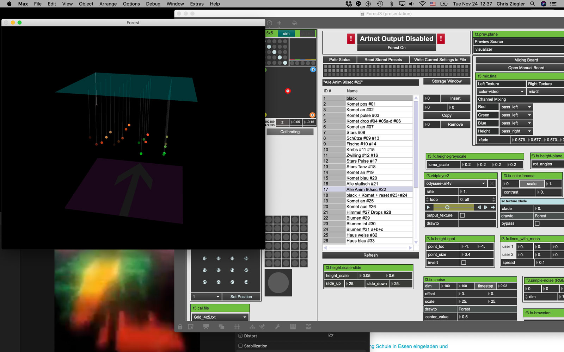Screen dimensions: 564x352
Task: Click the Read Stored Presets button
Action: 383,60
